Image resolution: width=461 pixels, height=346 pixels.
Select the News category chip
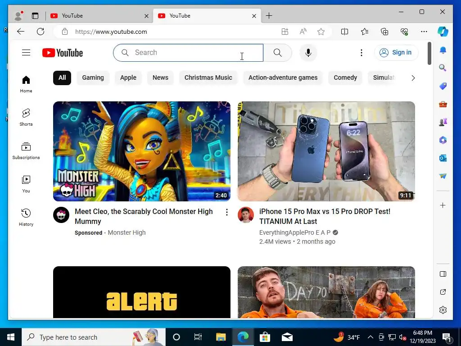click(160, 77)
